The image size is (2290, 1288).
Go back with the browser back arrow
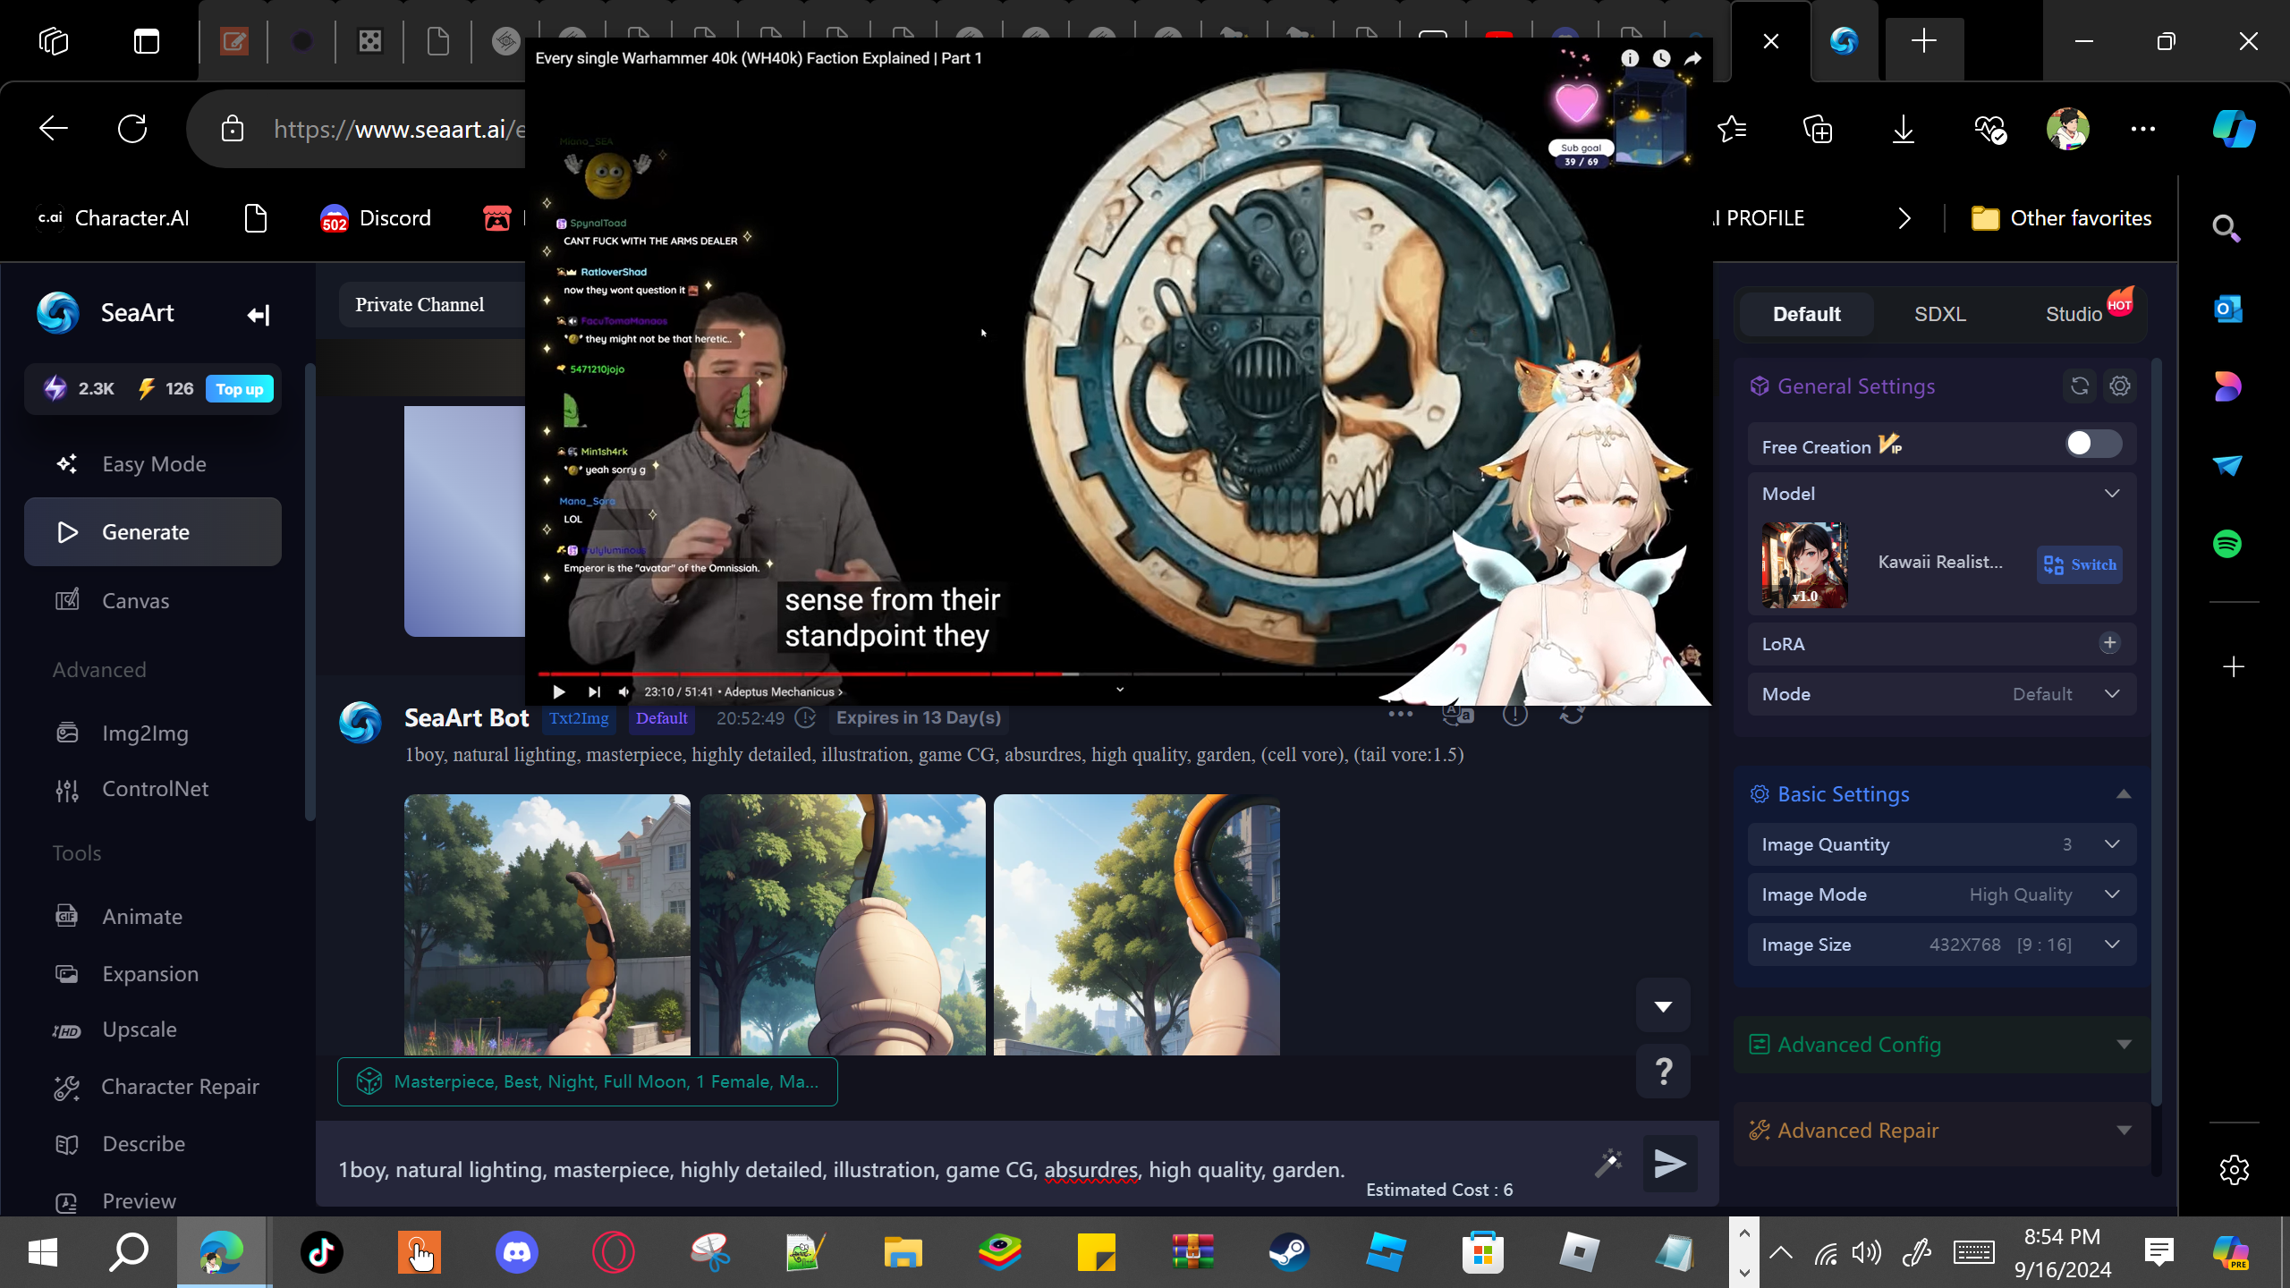click(54, 129)
